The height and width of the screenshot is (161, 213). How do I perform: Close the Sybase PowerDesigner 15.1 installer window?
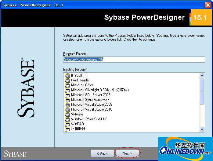tap(208, 5)
